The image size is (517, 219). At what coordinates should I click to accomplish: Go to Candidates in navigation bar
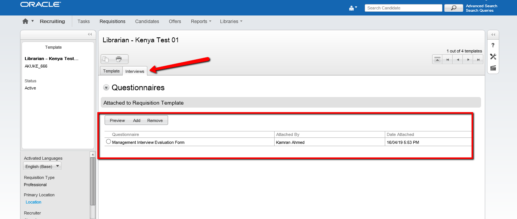pyautogui.click(x=147, y=22)
